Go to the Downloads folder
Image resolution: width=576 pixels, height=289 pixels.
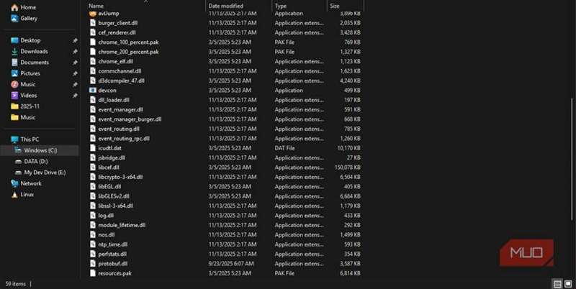pyautogui.click(x=34, y=52)
